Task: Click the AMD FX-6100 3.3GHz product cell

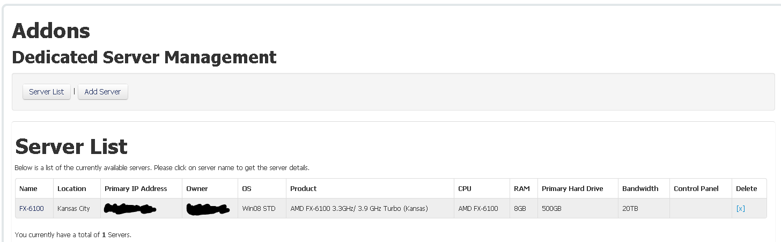Action: coord(359,208)
